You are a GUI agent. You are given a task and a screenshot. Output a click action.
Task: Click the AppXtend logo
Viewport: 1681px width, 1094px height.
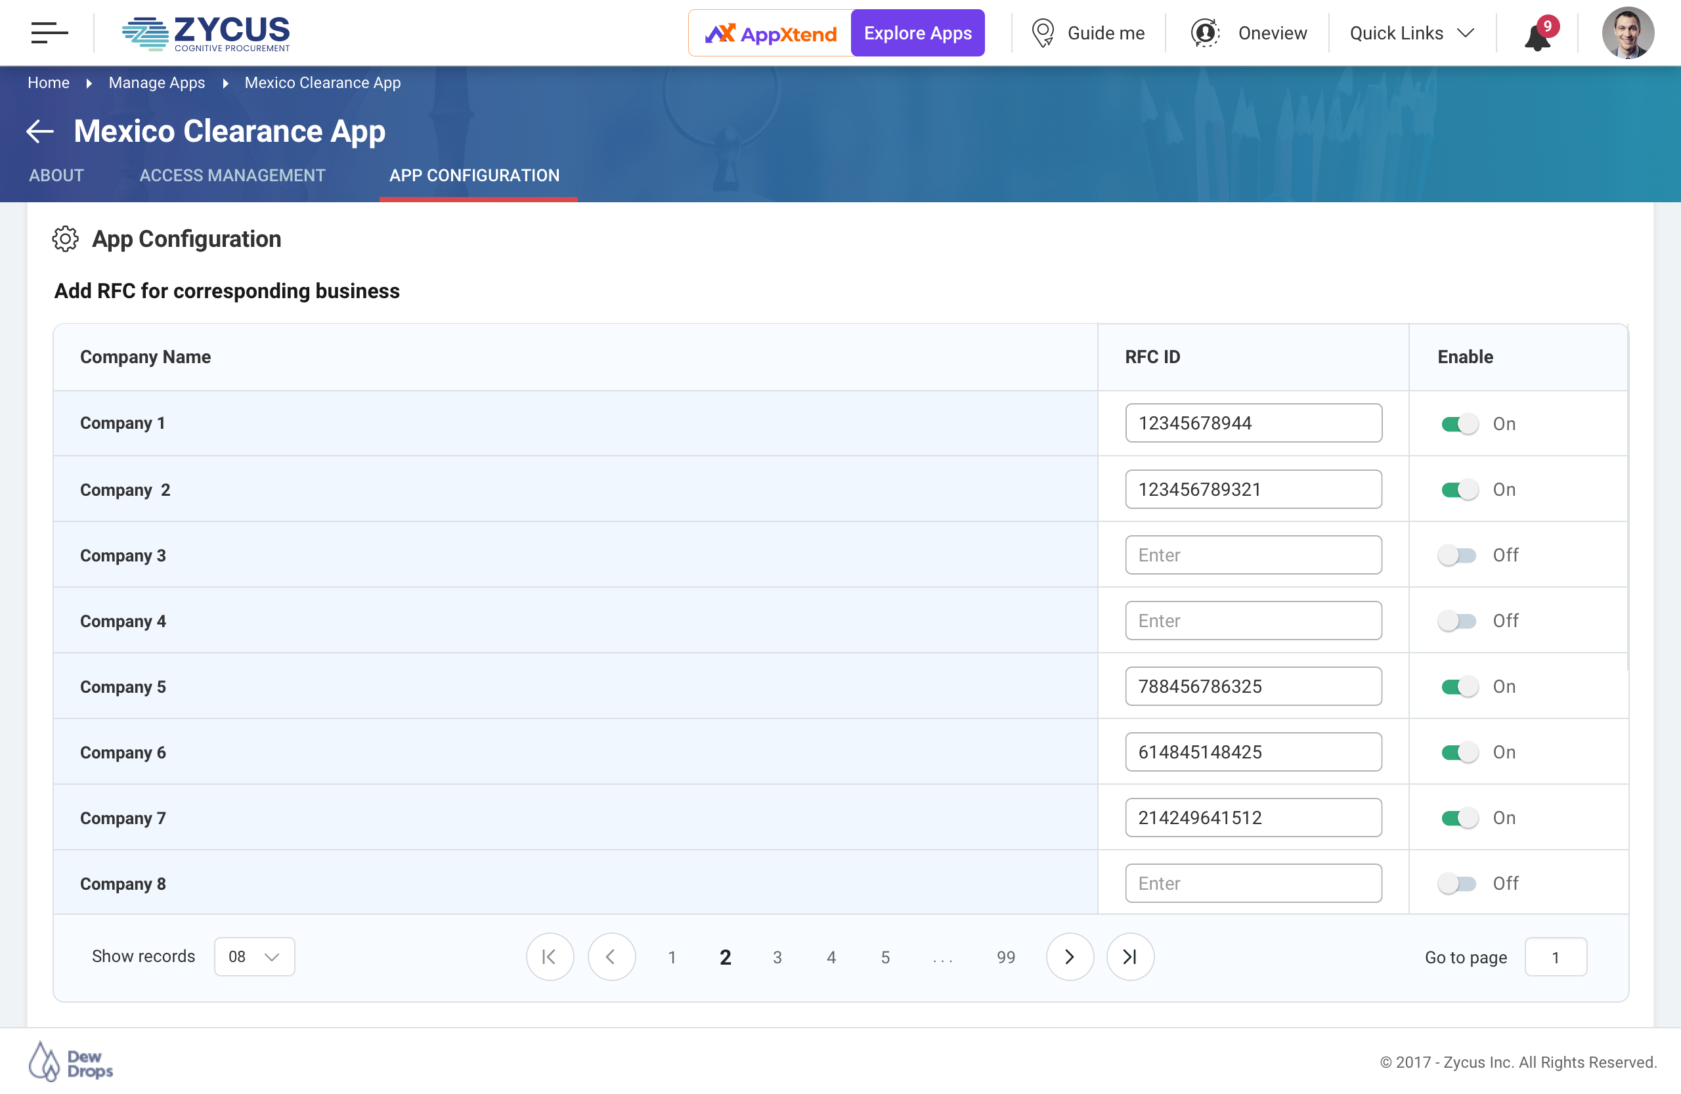(x=771, y=33)
